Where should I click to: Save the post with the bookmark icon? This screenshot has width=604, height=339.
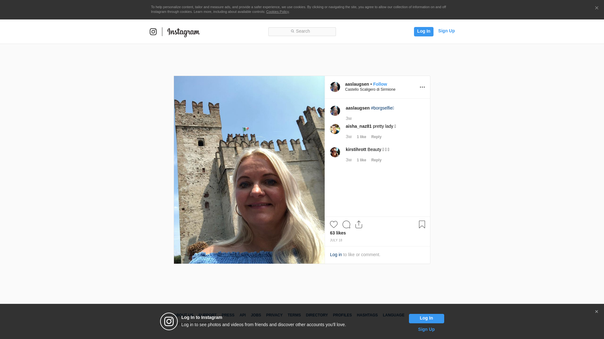coord(422,224)
